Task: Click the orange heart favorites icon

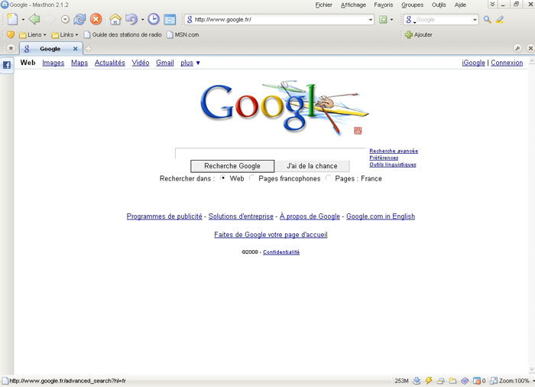Action: click(x=11, y=35)
